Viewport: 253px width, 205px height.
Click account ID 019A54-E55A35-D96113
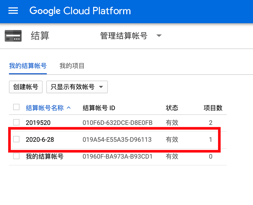117,140
